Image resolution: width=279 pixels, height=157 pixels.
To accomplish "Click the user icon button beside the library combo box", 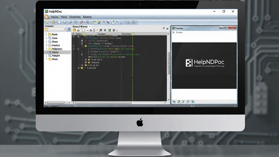I will coord(69,29).
